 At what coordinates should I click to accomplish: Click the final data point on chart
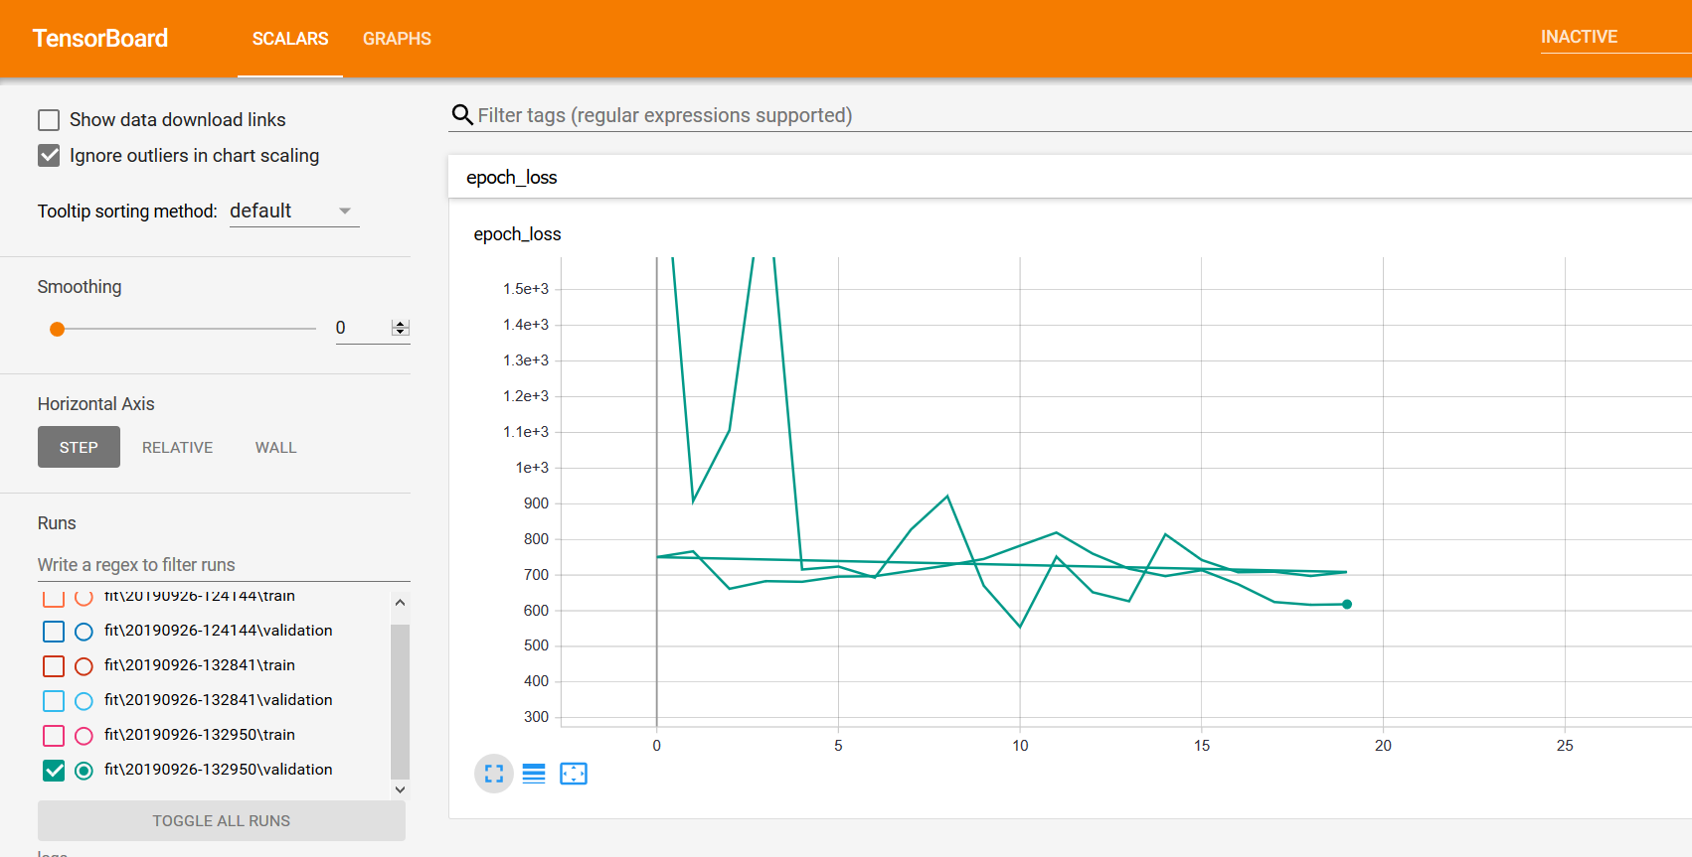[x=1347, y=604]
